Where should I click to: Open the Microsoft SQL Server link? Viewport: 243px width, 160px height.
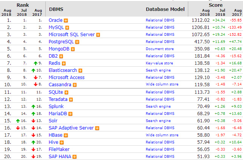pyautogui.click(x=72, y=35)
